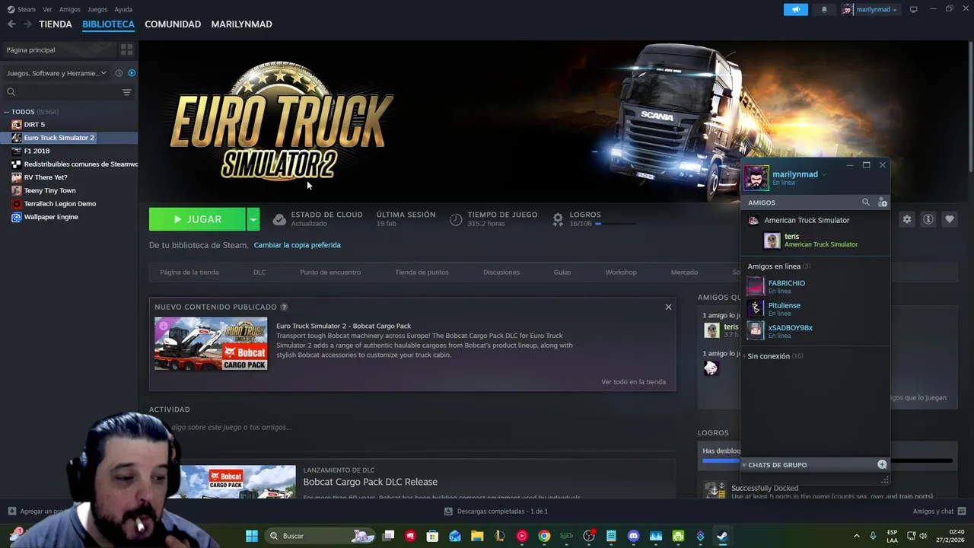Click the friends list avatar of marilynmad
Viewport: 974px width, 548px height.
pyautogui.click(x=756, y=177)
